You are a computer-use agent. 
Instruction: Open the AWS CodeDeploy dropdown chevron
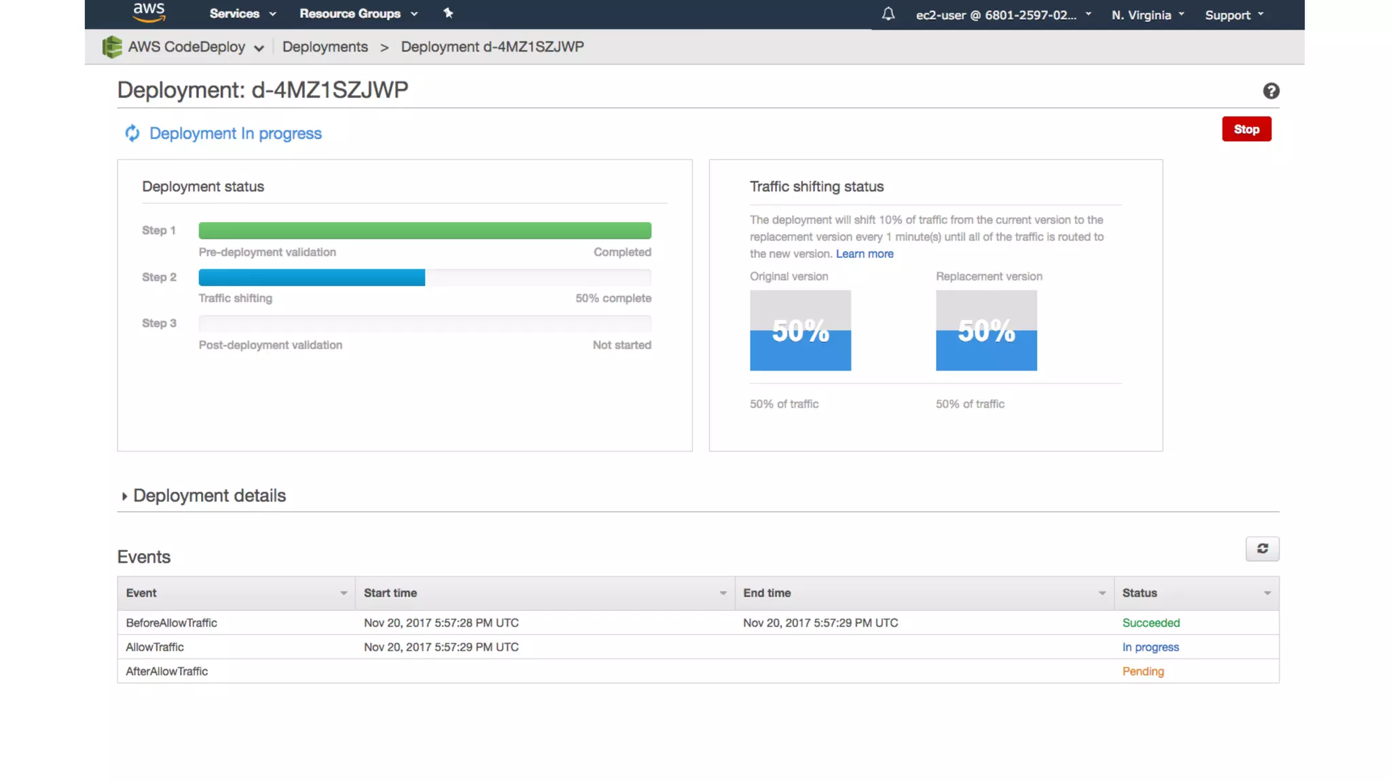[x=259, y=48]
